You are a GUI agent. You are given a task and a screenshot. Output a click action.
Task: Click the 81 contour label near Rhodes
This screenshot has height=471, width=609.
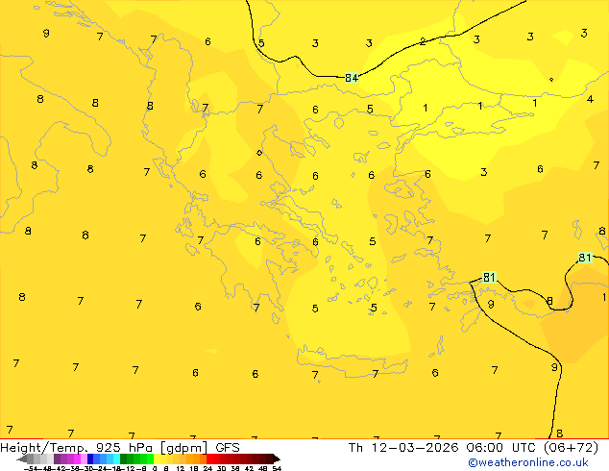(x=489, y=277)
